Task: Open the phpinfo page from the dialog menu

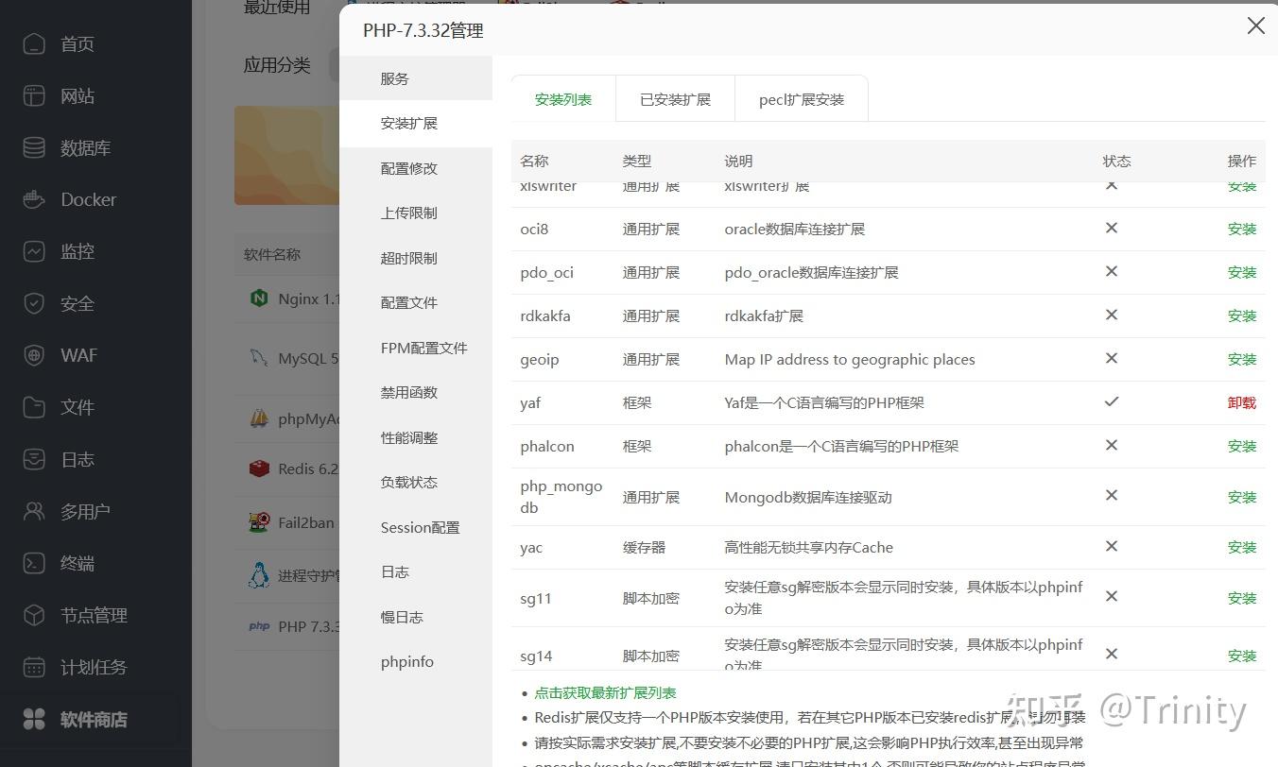Action: click(406, 661)
